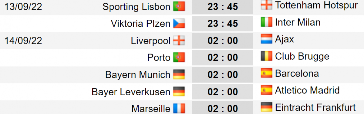Open the Bayern Munich team link
This screenshot has height=114, width=364.
[138, 75]
